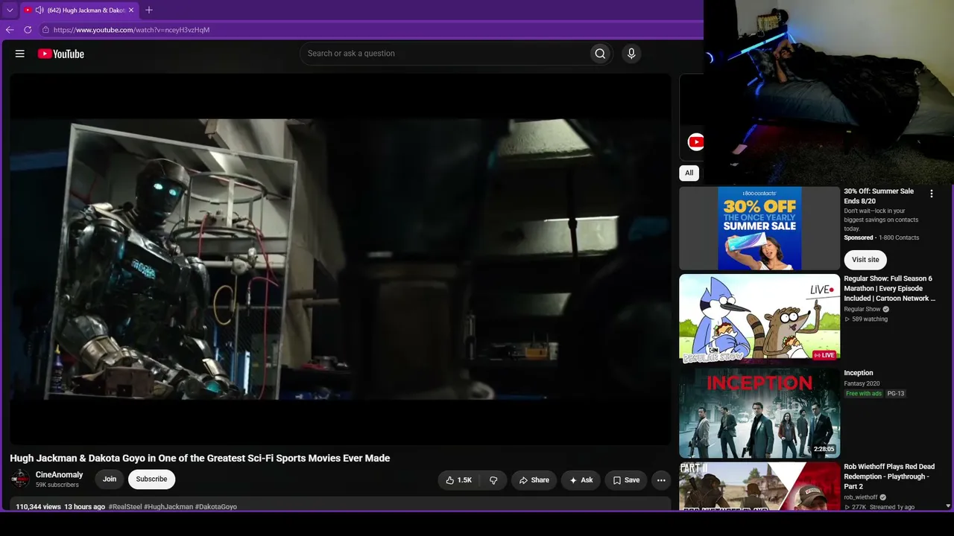This screenshot has width=954, height=536.
Task: Open the 1-800 Contacts ad thumbnail
Action: tap(759, 229)
